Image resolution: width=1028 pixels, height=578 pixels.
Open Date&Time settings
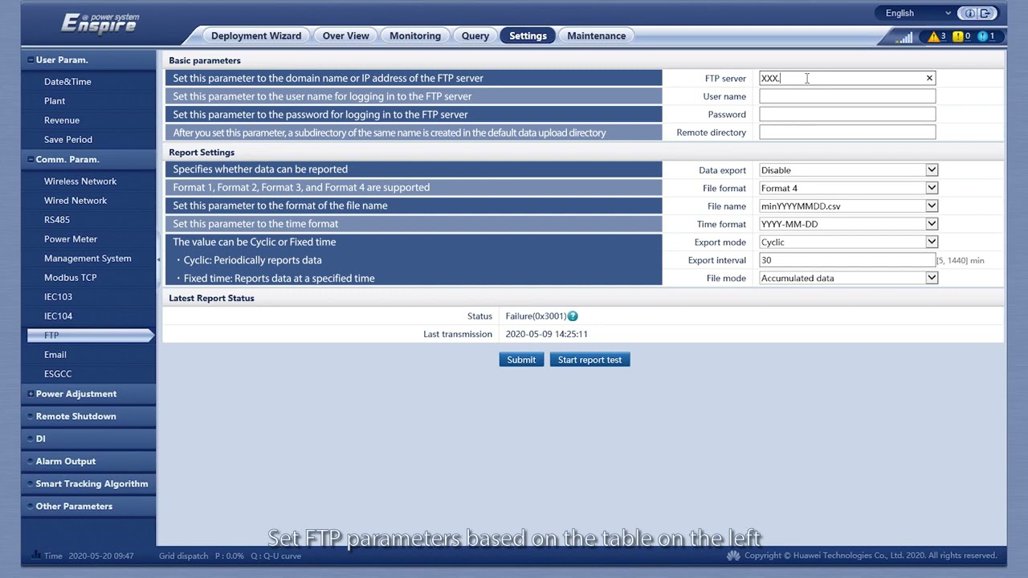click(67, 82)
